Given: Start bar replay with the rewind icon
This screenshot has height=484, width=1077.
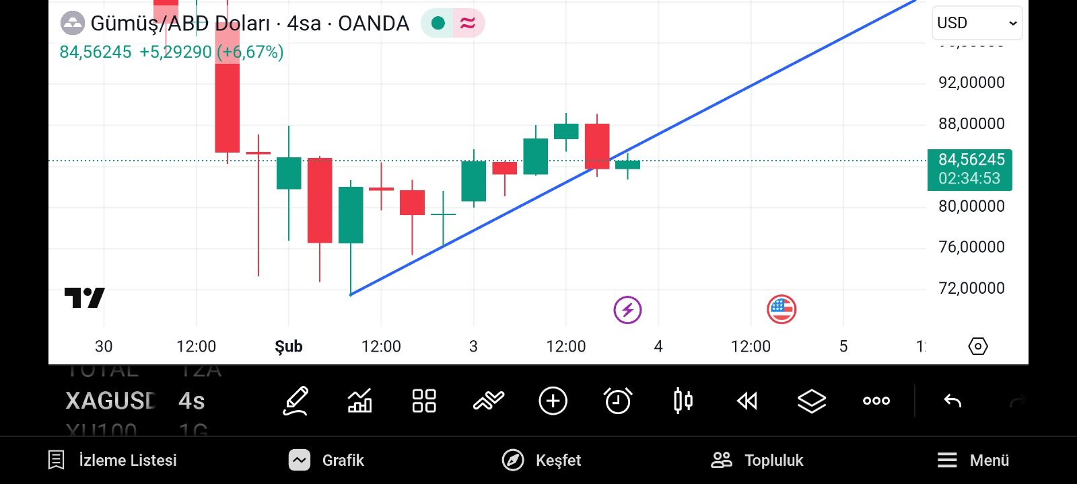Looking at the screenshot, I should coord(747,401).
